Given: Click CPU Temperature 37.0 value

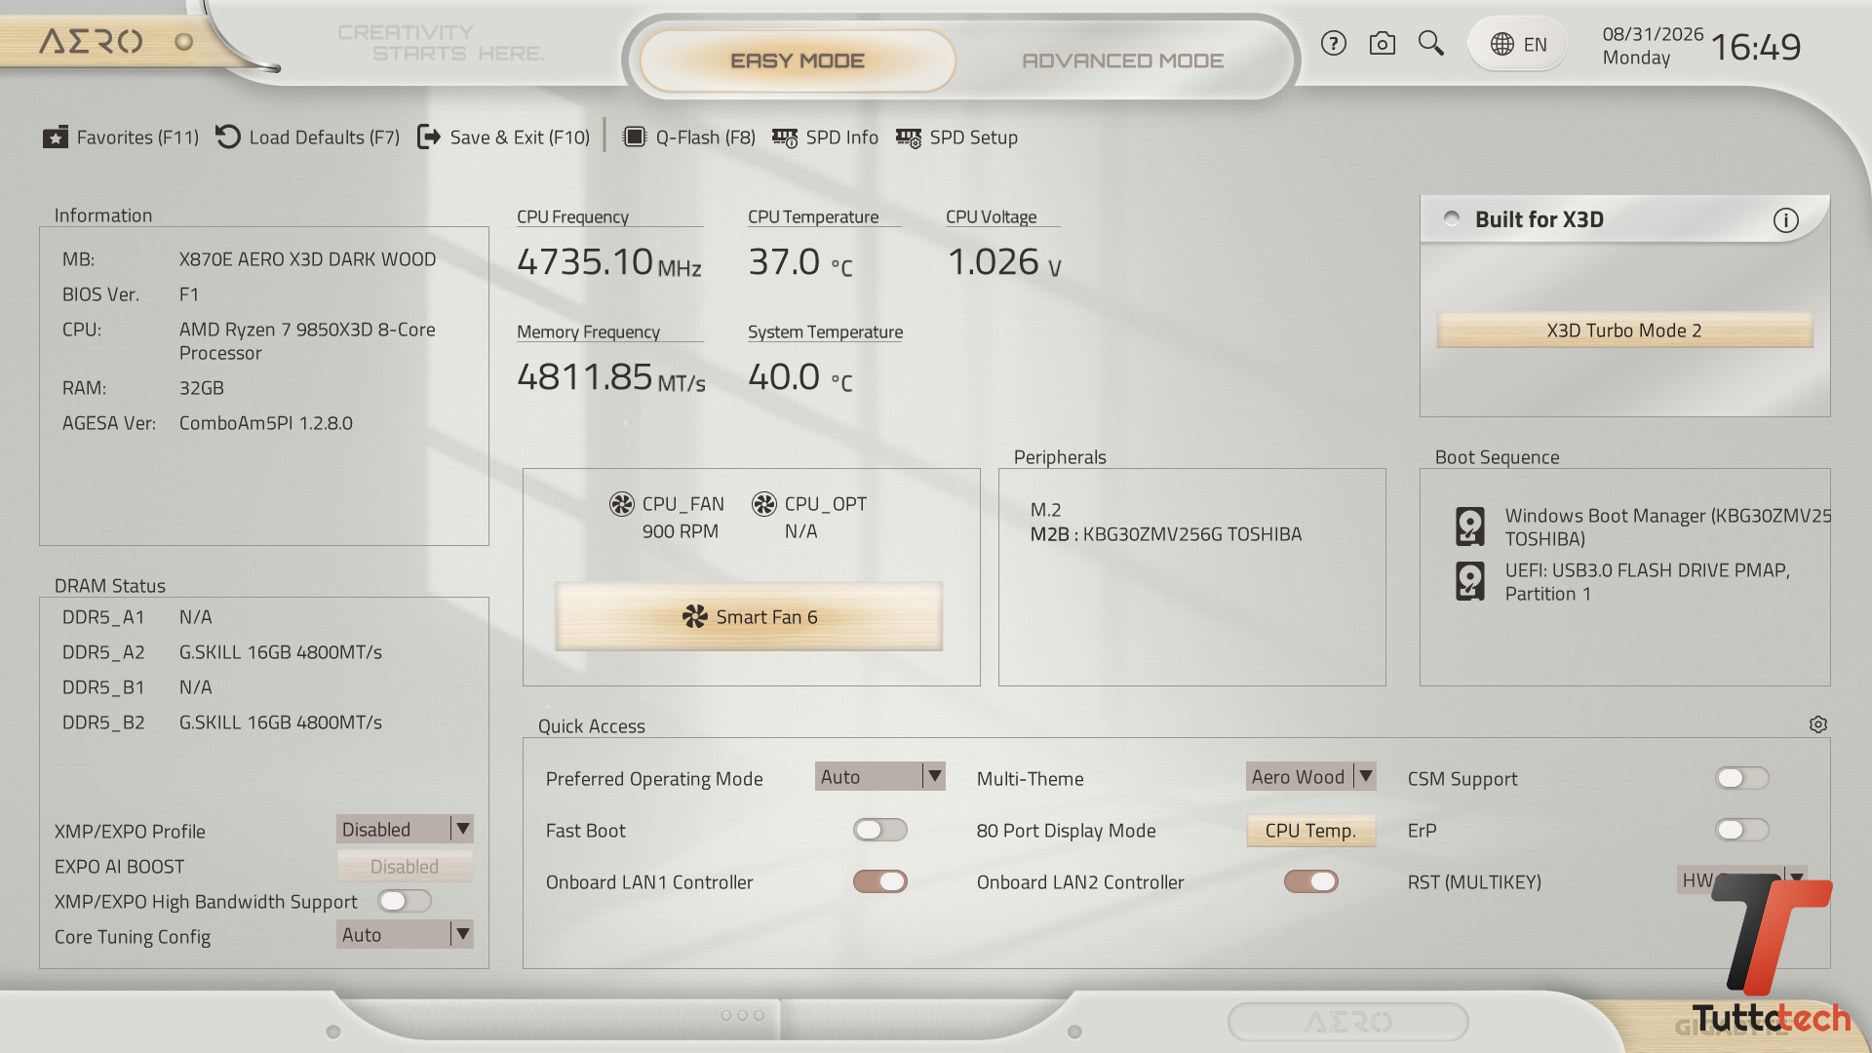Looking at the screenshot, I should [x=800, y=262].
